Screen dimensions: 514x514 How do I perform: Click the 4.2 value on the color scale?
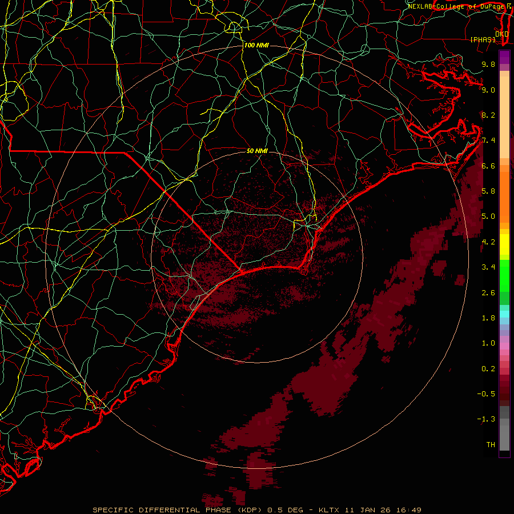488,242
